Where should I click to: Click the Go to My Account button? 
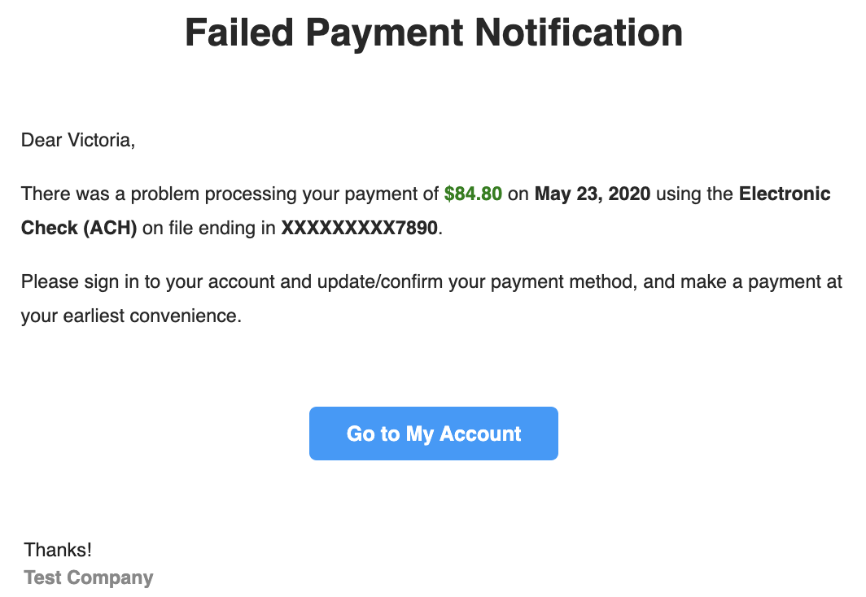pyautogui.click(x=433, y=434)
